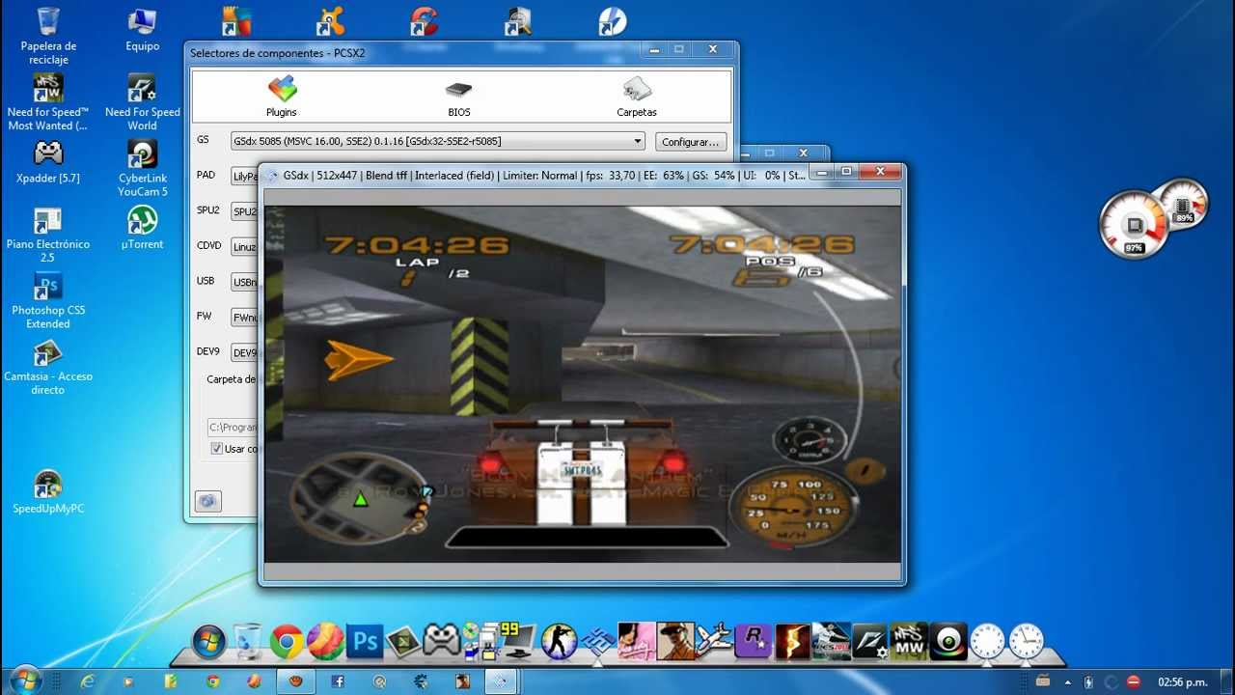Open SpeedUpMyPC desktop icon
Viewport: 1235px width, 695px height.
[48, 490]
